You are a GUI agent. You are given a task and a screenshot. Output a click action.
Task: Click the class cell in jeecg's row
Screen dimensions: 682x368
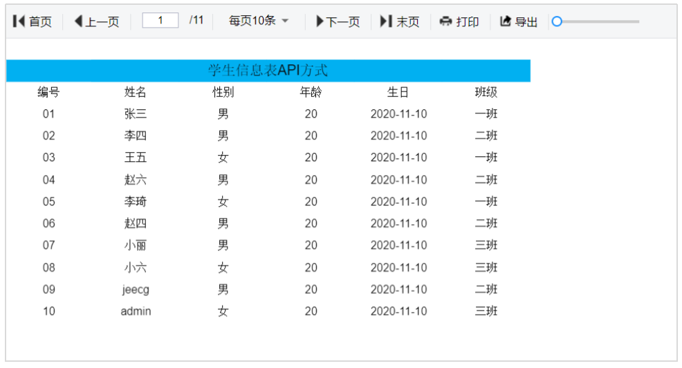pyautogui.click(x=486, y=289)
